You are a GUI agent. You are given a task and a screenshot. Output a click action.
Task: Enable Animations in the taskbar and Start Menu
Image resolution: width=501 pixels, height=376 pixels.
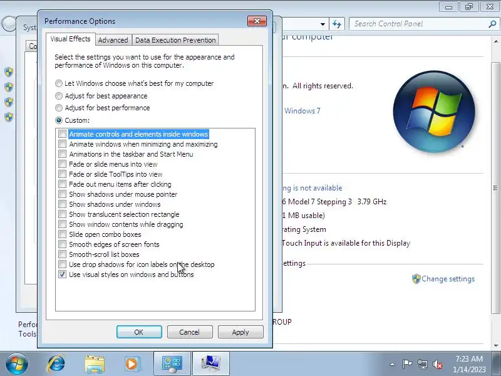point(62,154)
